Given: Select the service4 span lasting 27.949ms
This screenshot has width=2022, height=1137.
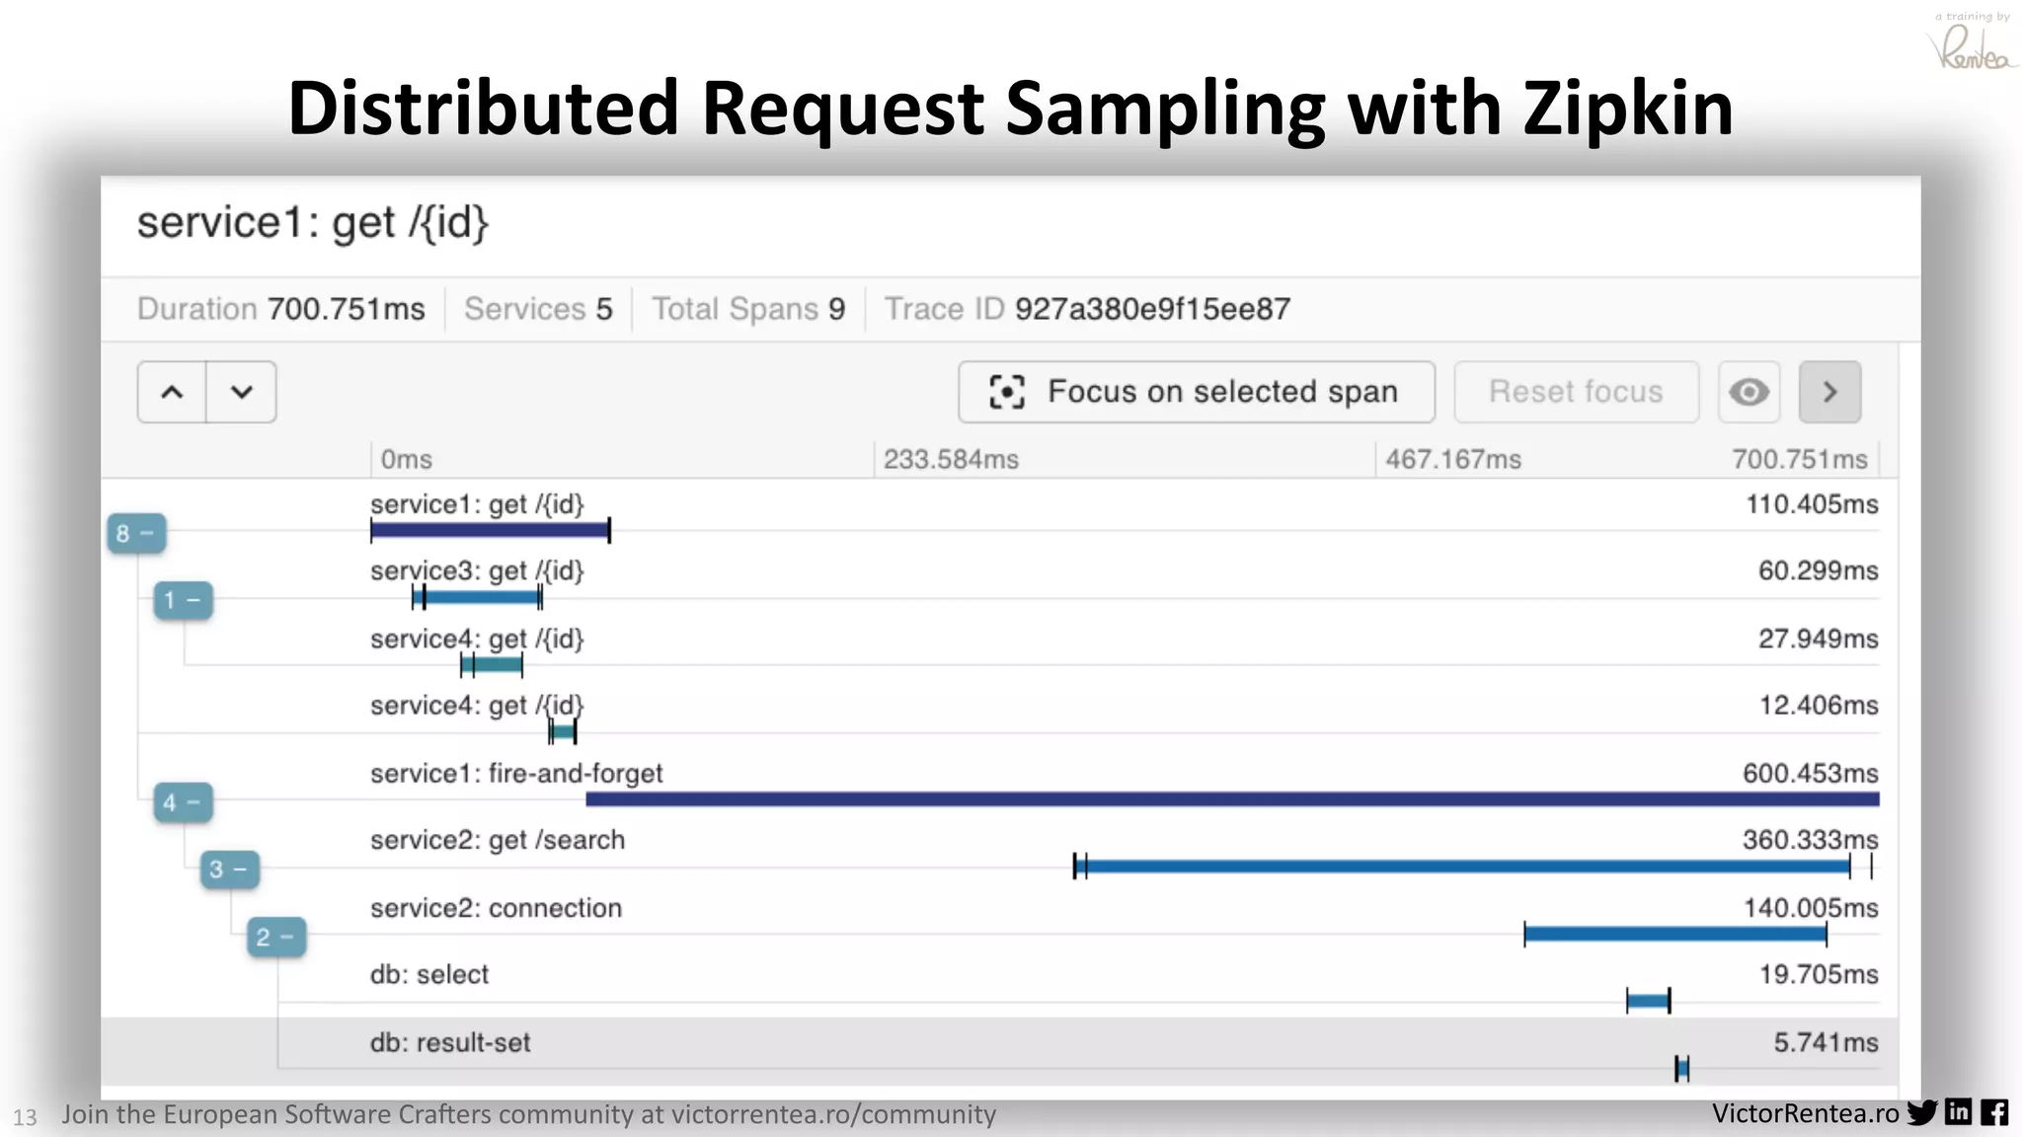Looking at the screenshot, I should click(x=492, y=664).
